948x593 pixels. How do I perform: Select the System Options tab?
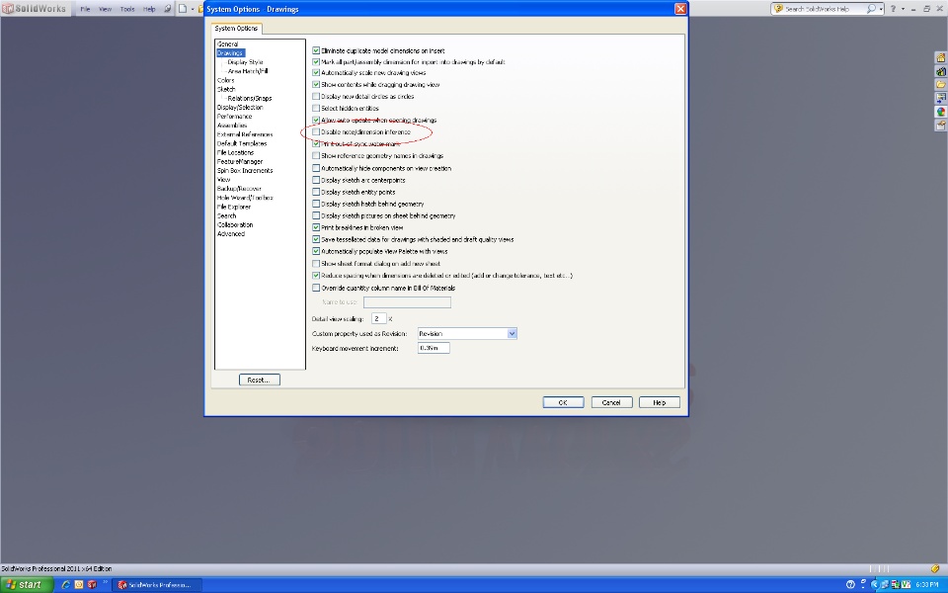click(236, 28)
